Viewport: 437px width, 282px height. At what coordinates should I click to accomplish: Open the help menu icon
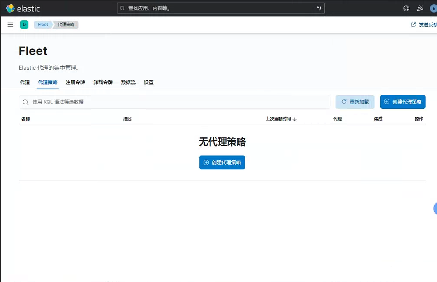(406, 8)
